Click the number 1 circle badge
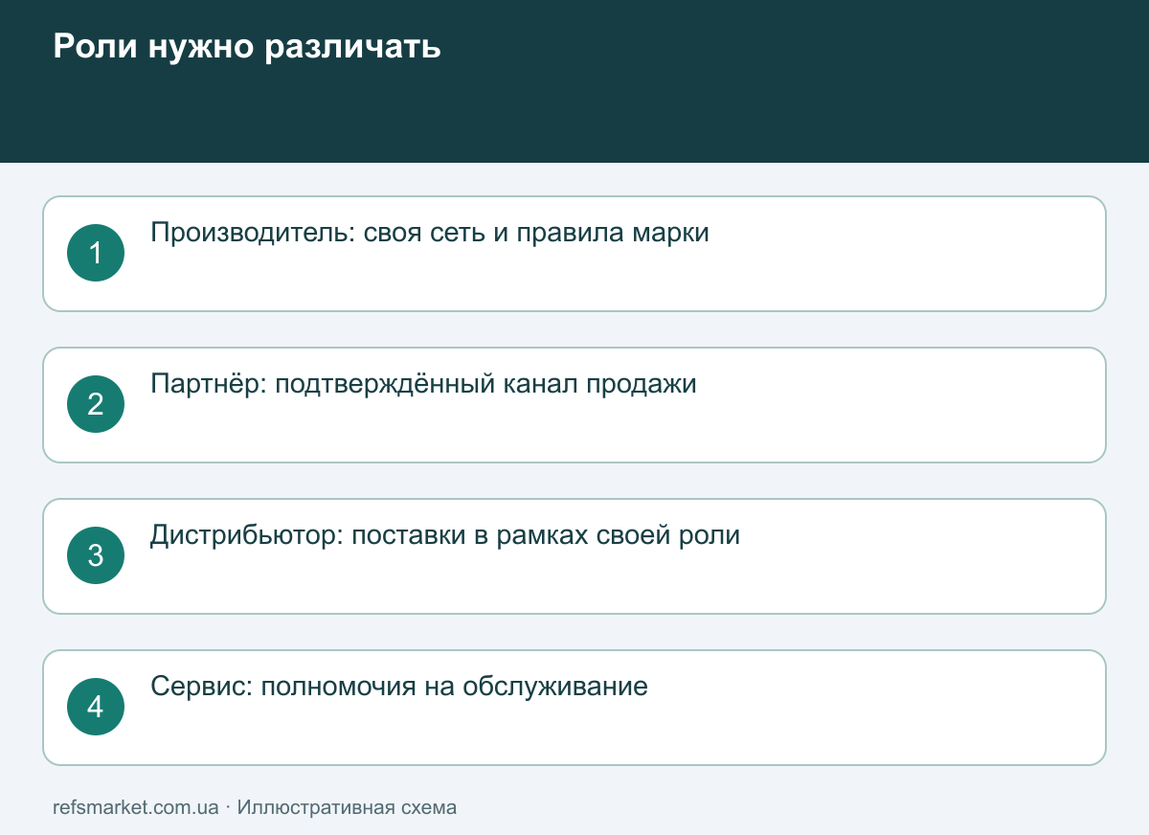The width and height of the screenshot is (1149, 835). [x=96, y=253]
